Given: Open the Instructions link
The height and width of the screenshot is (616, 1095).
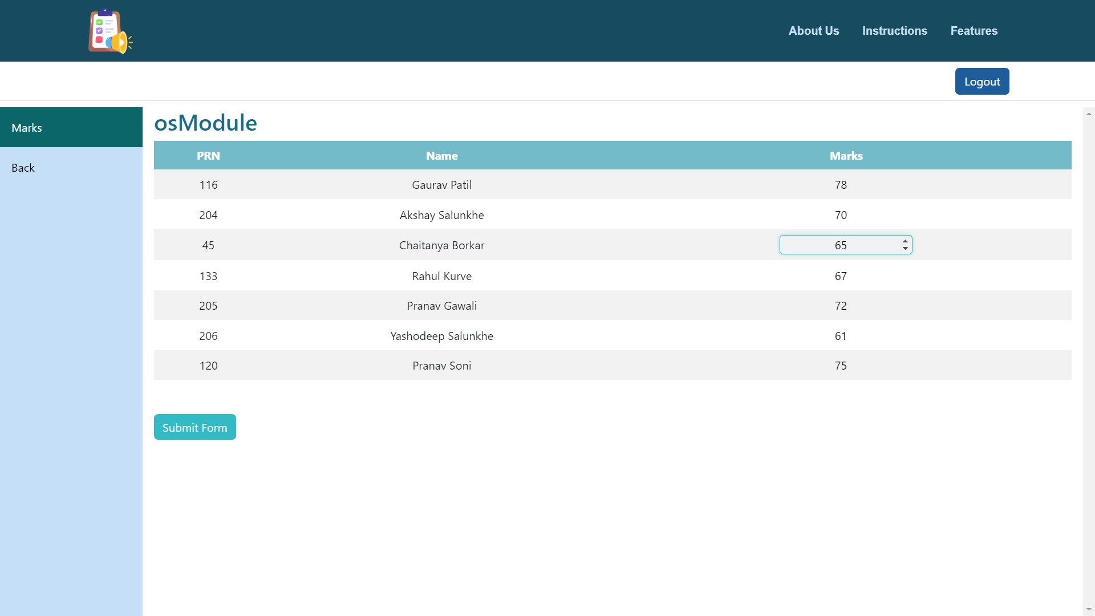Looking at the screenshot, I should click(894, 31).
